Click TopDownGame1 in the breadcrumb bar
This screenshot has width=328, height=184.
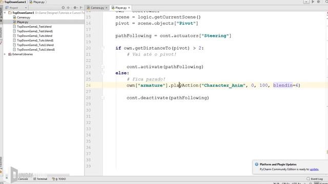(15, 2)
